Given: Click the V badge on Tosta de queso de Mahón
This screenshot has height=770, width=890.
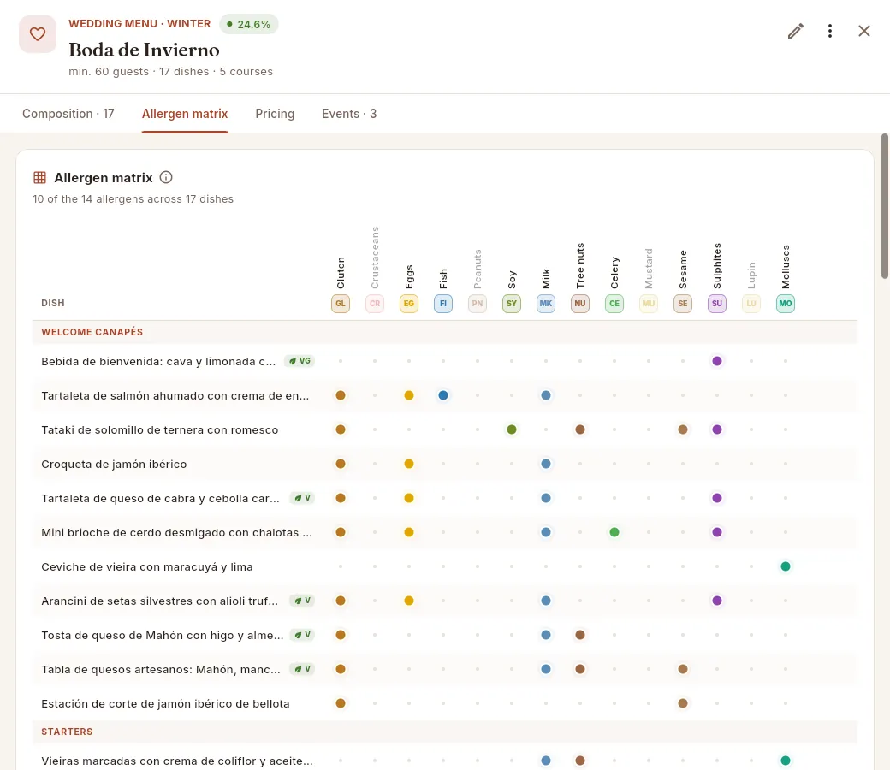Looking at the screenshot, I should tap(303, 635).
